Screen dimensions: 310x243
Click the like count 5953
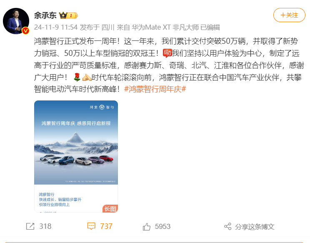tap(162, 227)
